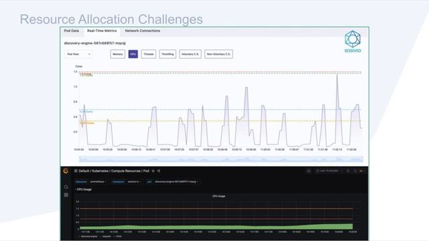The height and width of the screenshot is (241, 429).
Task: Show the Throttling metric
Action: pyautogui.click(x=168, y=54)
